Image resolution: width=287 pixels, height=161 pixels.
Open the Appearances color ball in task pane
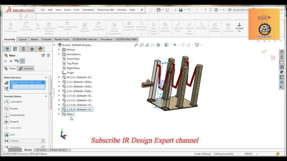[x=282, y=72]
